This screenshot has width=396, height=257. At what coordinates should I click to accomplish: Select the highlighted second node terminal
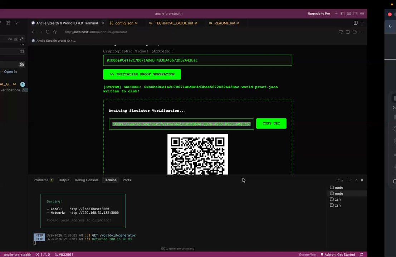(347, 193)
